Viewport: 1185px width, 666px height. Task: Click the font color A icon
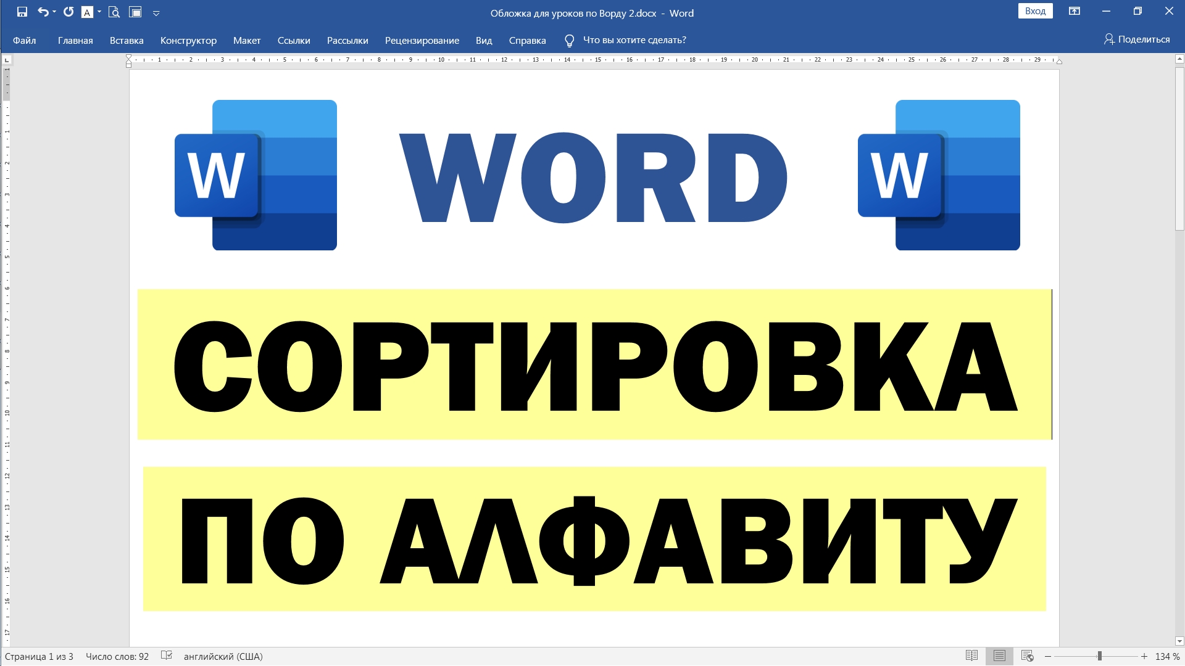pos(88,12)
